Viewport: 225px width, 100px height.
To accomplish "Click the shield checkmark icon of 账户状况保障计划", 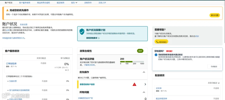I will pyautogui.click(x=82, y=32).
